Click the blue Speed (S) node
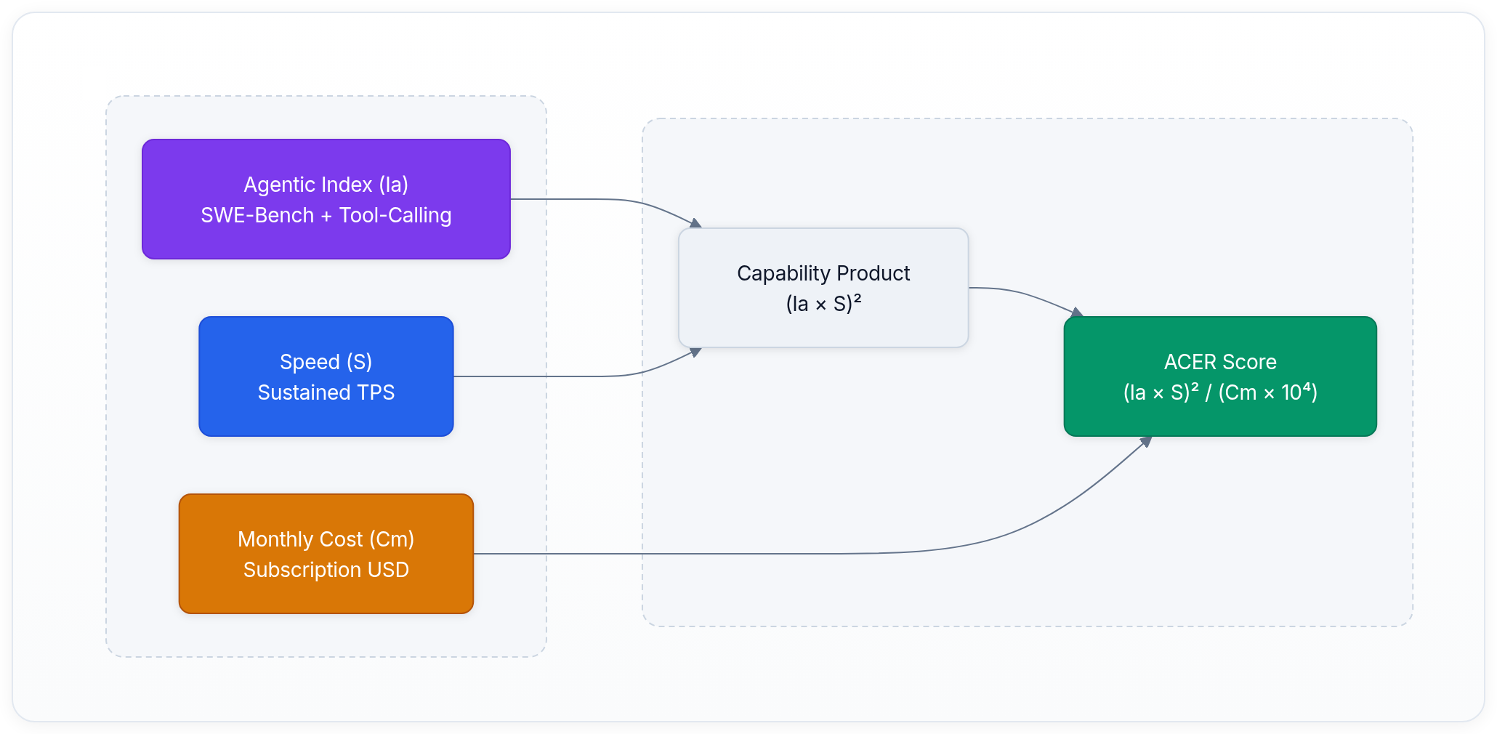This screenshot has height=734, width=1497. point(326,338)
